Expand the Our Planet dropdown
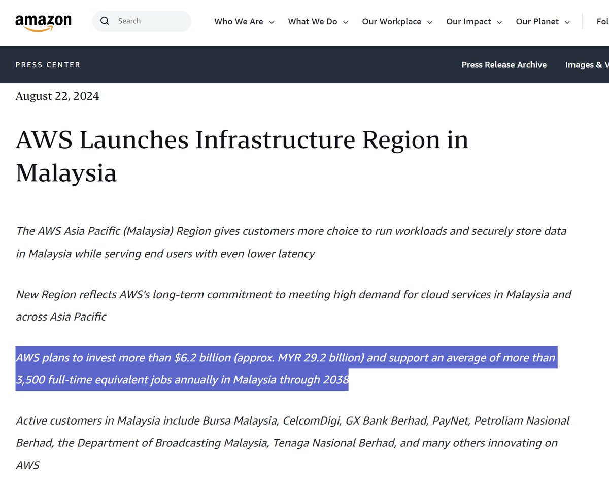The width and height of the screenshot is (609, 490). point(567,22)
